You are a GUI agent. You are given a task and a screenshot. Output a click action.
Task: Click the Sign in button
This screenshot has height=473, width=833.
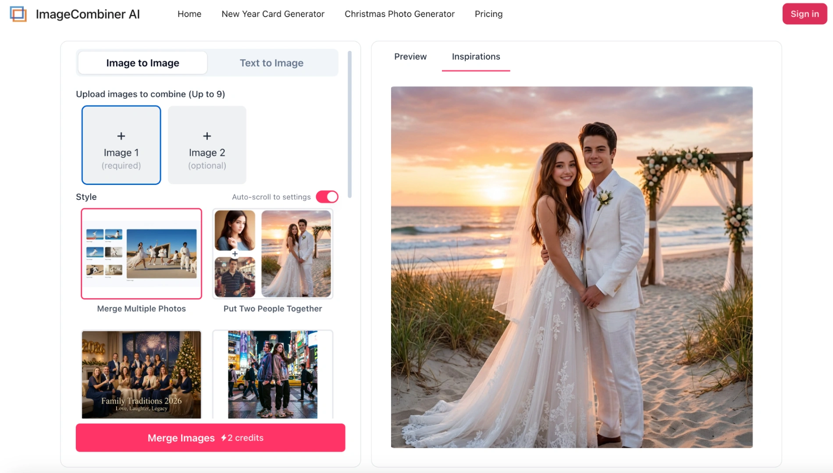tap(804, 14)
